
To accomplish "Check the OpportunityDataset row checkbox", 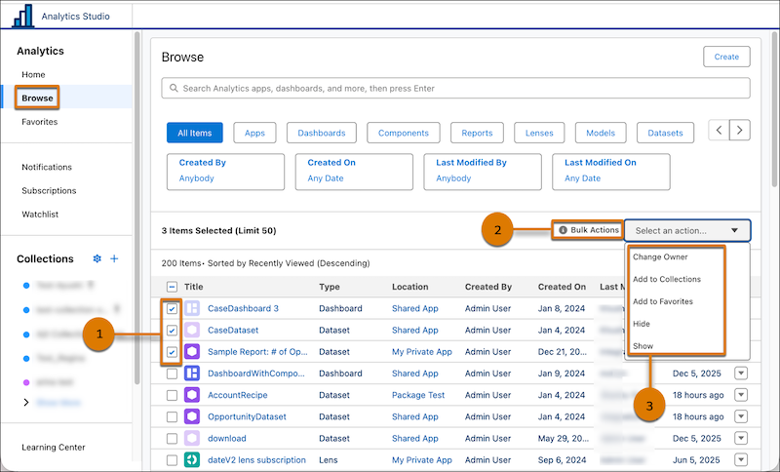I will point(172,416).
